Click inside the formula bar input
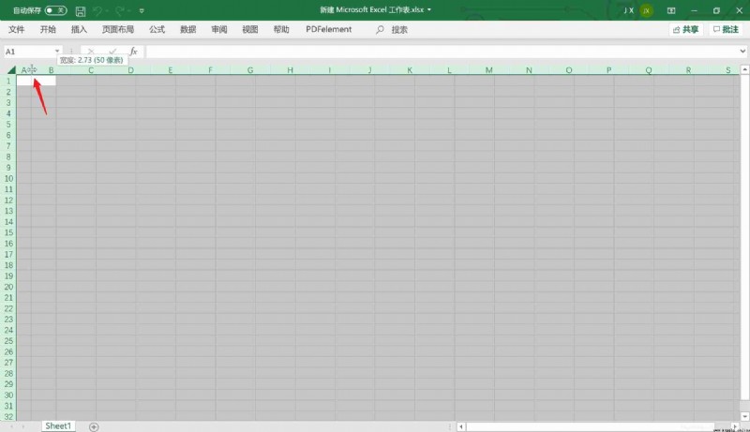Viewport: 750px width, 432px height. coord(441,52)
